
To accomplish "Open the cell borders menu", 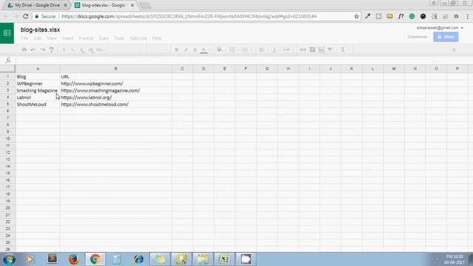I will click(232, 50).
